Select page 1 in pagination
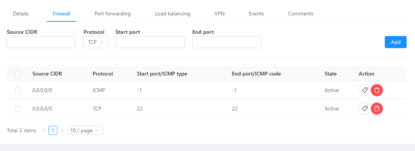This screenshot has height=151, width=415. click(53, 130)
